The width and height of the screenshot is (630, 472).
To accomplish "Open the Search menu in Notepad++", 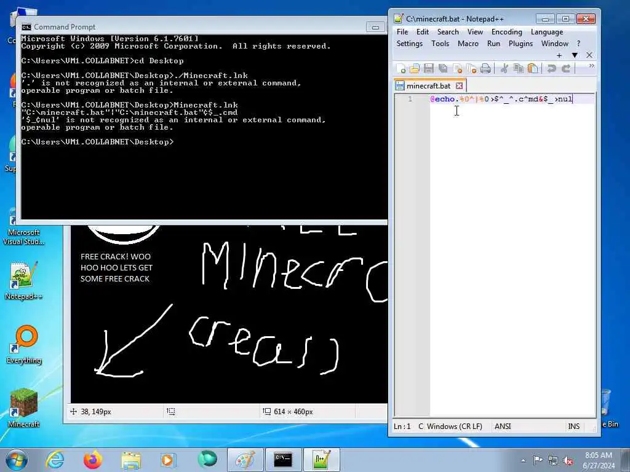I will tap(448, 32).
